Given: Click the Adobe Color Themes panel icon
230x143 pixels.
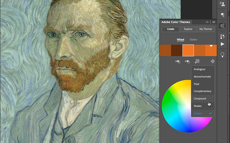Looking at the screenshot, I should 223,26.
